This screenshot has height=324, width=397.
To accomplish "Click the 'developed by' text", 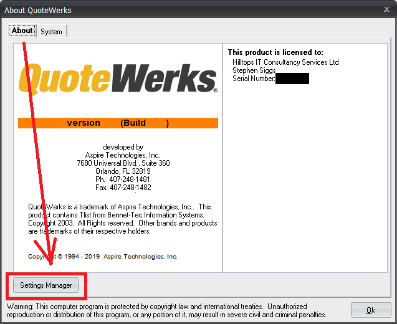I will (123, 147).
